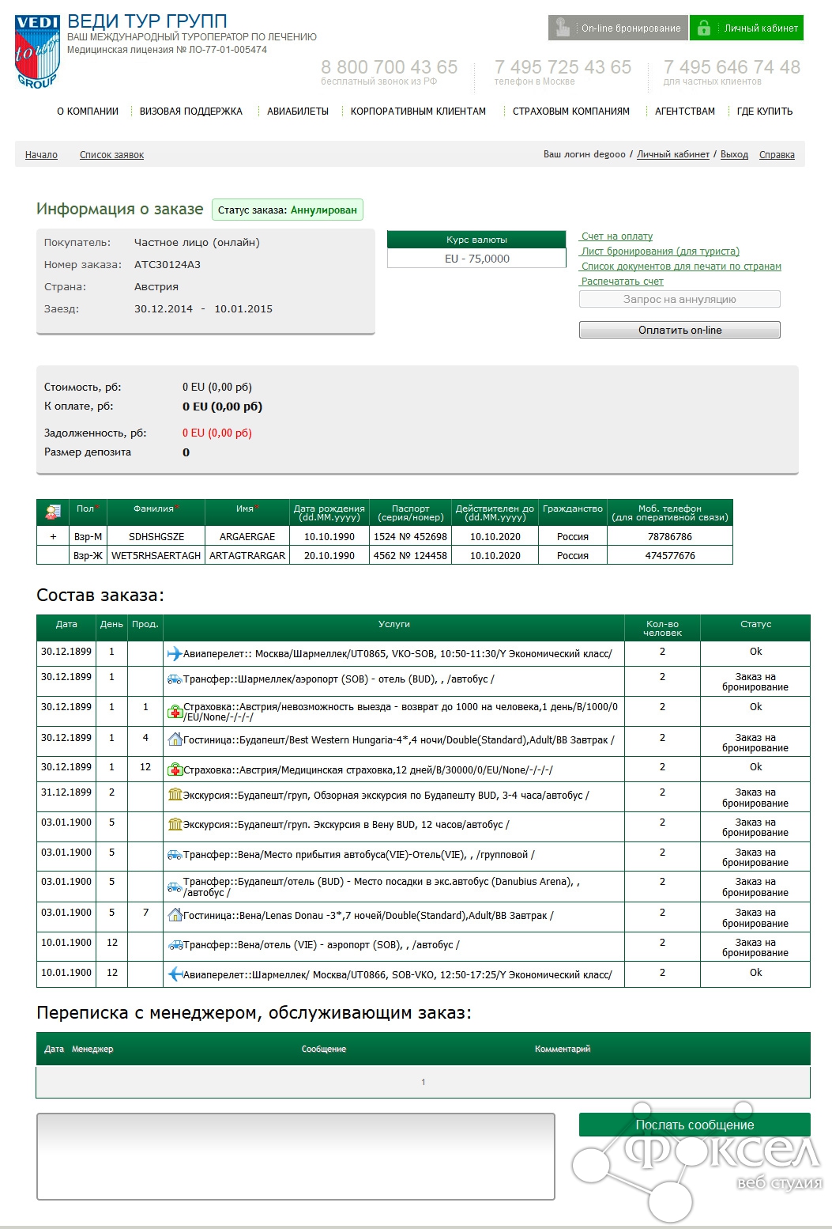Image resolution: width=832 pixels, height=1229 pixels.
Task: Click the Комментарий column header
Action: pyautogui.click(x=563, y=1049)
